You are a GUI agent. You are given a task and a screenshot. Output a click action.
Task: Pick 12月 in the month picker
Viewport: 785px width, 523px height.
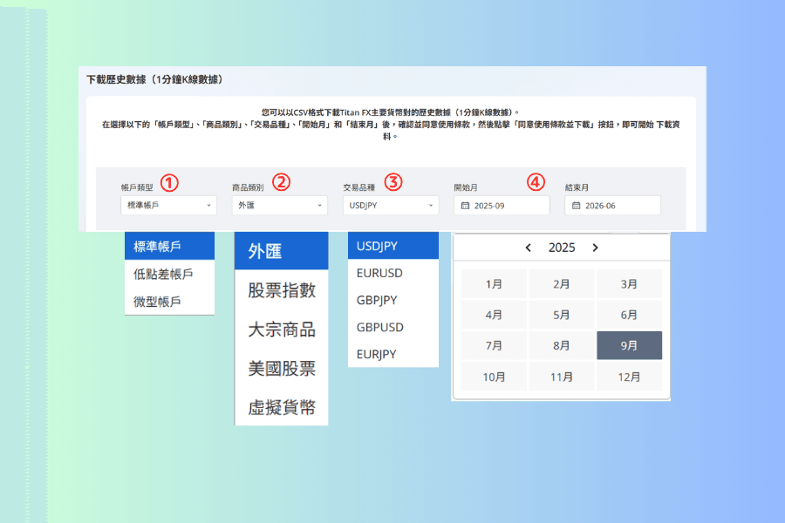[629, 377]
